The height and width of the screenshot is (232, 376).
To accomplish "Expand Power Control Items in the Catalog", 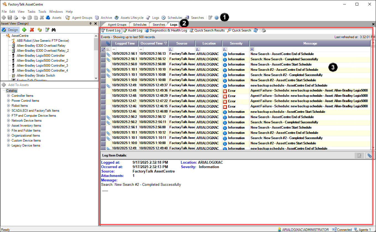I will (x=9, y=101).
